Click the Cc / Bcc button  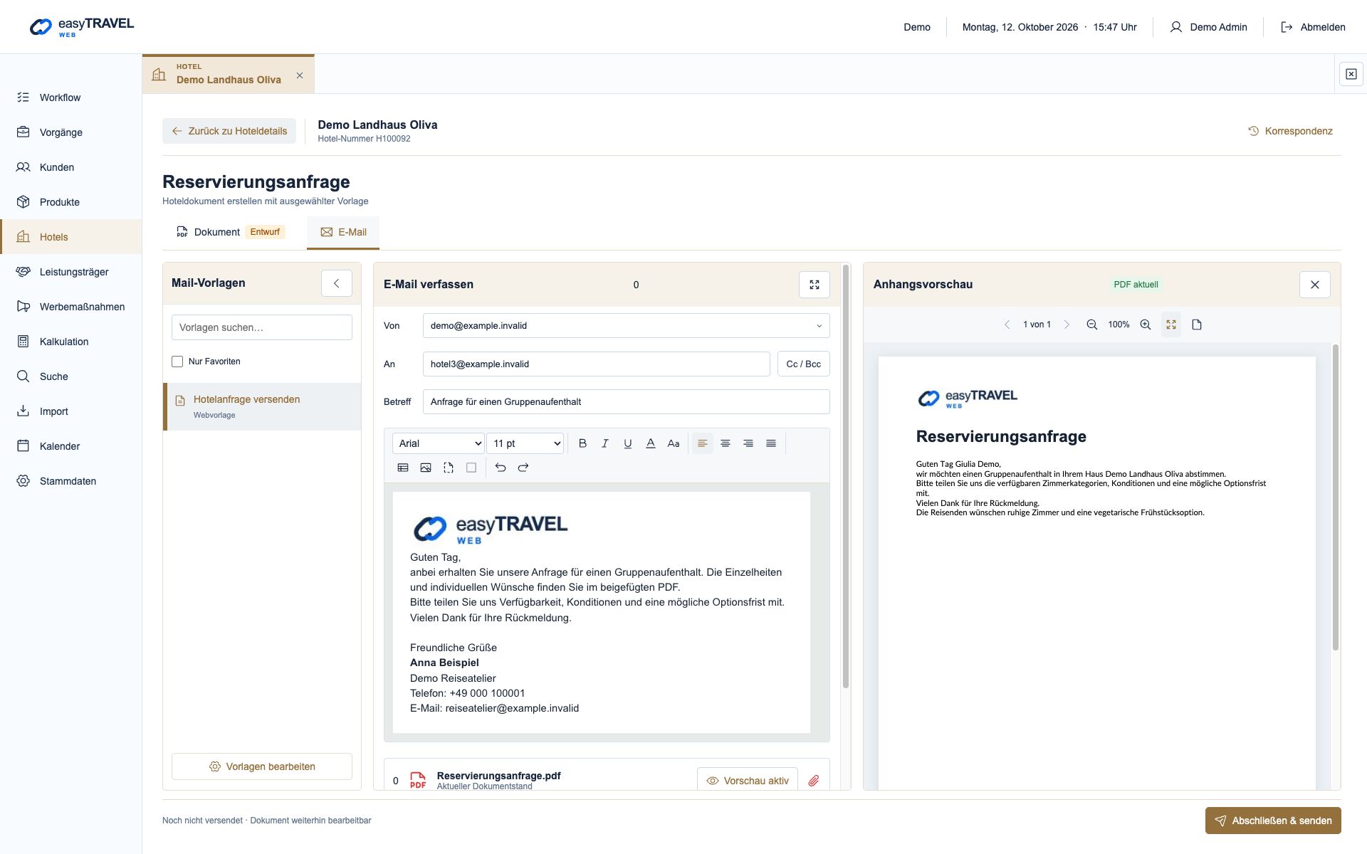tap(803, 364)
